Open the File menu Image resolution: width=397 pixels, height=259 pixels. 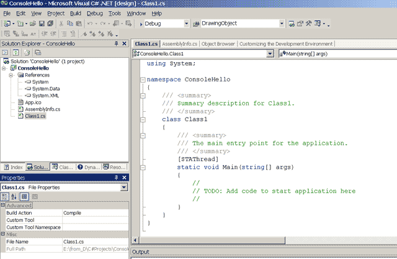pos(7,14)
